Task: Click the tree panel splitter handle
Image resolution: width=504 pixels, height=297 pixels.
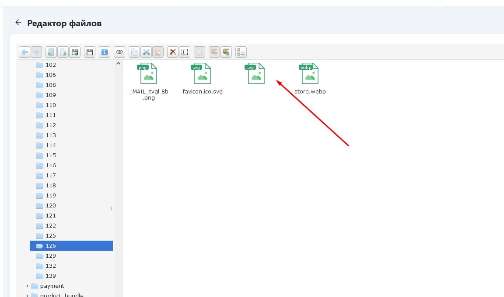Action: pyautogui.click(x=112, y=208)
